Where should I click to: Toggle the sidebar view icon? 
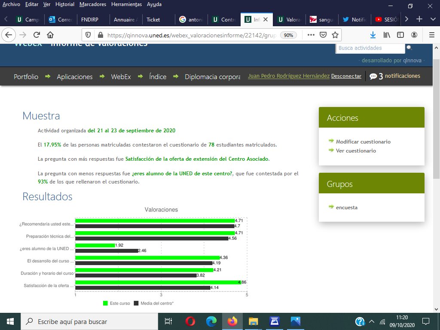click(x=400, y=35)
